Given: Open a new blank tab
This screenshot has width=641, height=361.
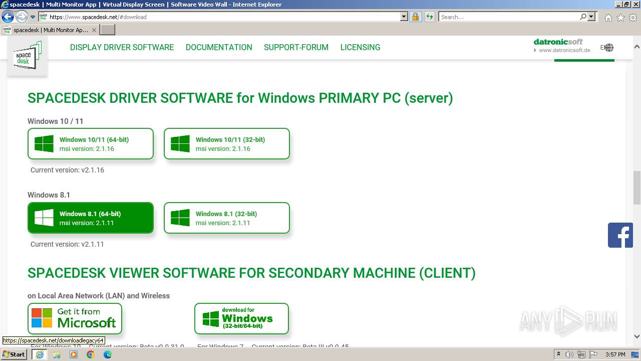Looking at the screenshot, I should [x=108, y=30].
